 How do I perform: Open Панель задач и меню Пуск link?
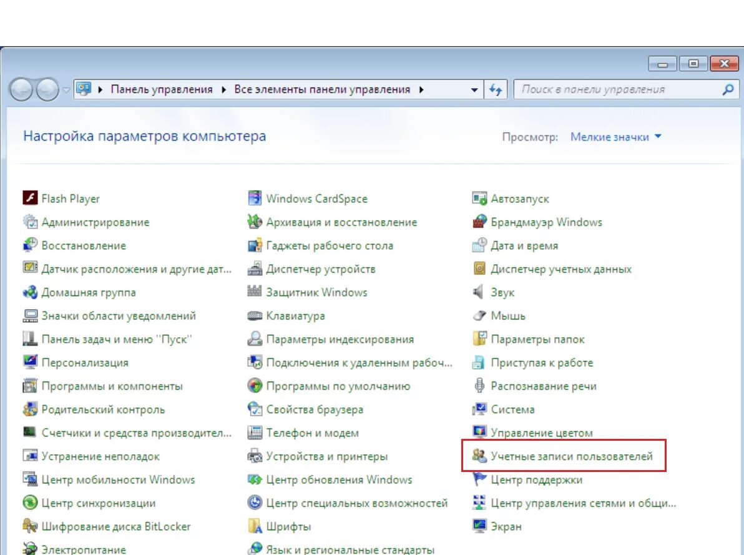[116, 340]
